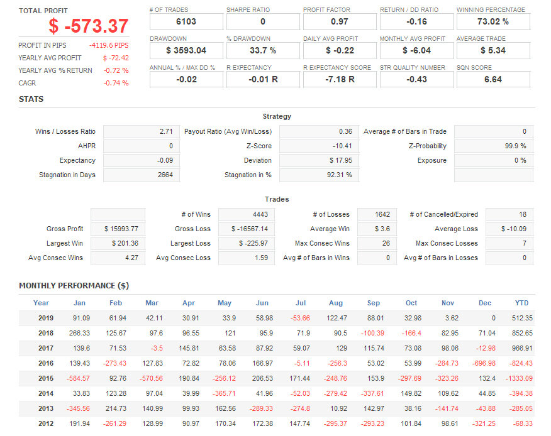Select the # of Trades value 6103

pos(186,22)
